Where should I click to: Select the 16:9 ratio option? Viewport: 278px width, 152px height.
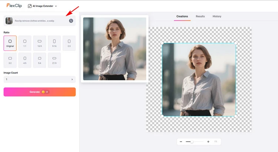40,43
